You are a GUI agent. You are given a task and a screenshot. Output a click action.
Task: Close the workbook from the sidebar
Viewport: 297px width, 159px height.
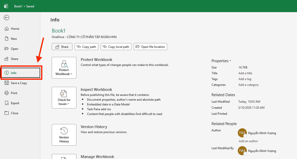(14, 113)
